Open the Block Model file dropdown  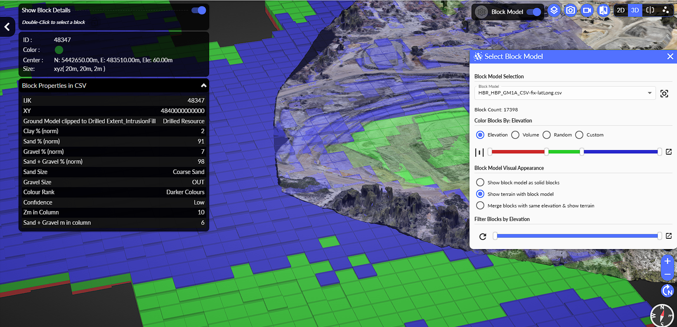565,93
